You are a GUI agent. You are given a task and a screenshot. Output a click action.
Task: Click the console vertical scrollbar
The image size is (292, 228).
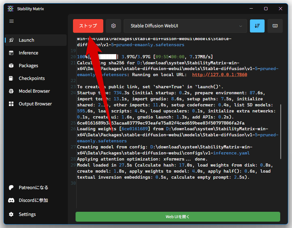pyautogui.click(x=281, y=132)
